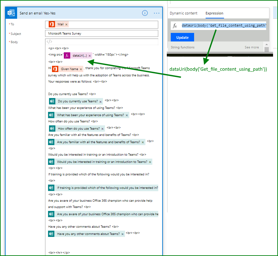Viewport: 278px width, 256px height.
Task: Remove the dataUri expression token
Action: pos(89,56)
